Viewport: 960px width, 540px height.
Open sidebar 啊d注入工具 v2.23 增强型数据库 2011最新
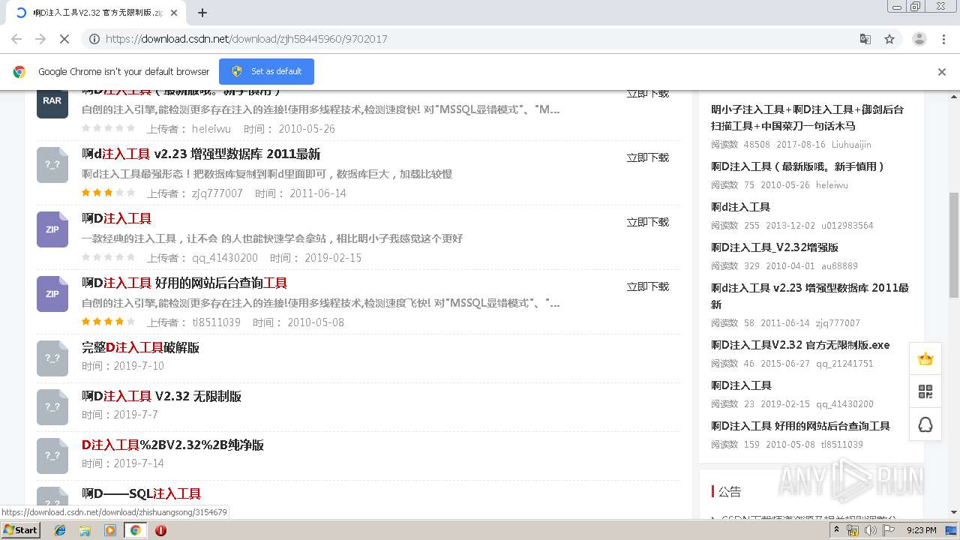pos(810,296)
